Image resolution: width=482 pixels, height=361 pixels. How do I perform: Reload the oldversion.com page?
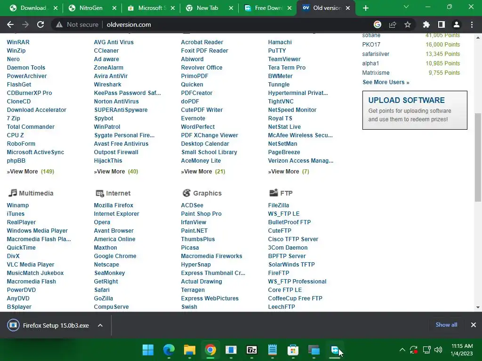pyautogui.click(x=40, y=24)
